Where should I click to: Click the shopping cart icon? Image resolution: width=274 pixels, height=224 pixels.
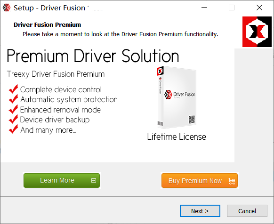tap(232, 181)
